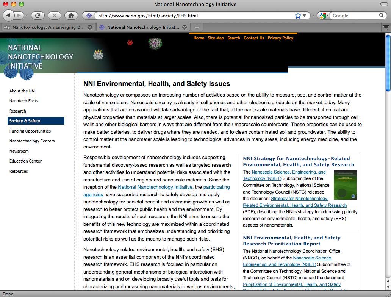This screenshot has height=297, width=391.
Task: Open the Site Map link
Action: pos(216,38)
